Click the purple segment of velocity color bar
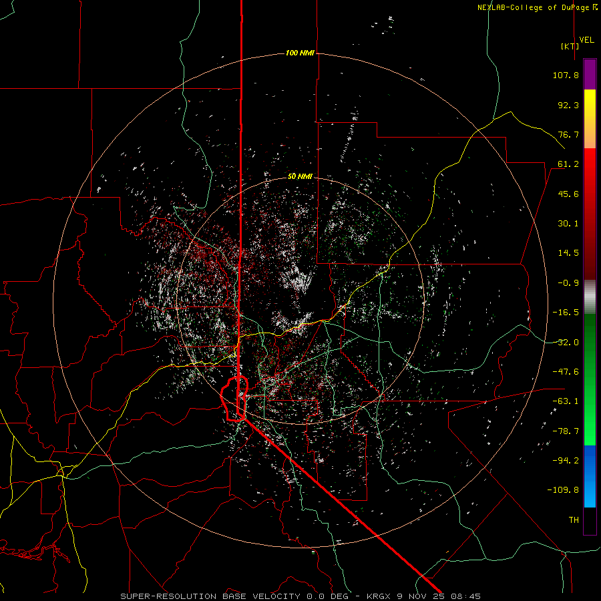This screenshot has height=601, width=601. [x=590, y=74]
